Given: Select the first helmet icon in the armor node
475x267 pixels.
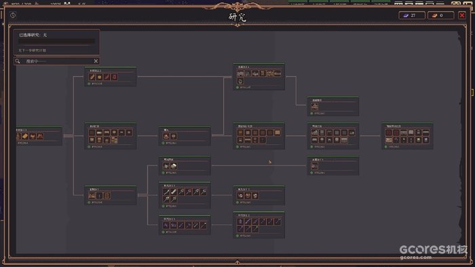Looking at the screenshot, I should (240, 196).
